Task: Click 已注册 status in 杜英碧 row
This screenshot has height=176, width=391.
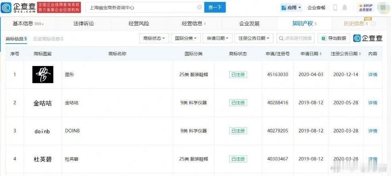Action: pos(238,159)
